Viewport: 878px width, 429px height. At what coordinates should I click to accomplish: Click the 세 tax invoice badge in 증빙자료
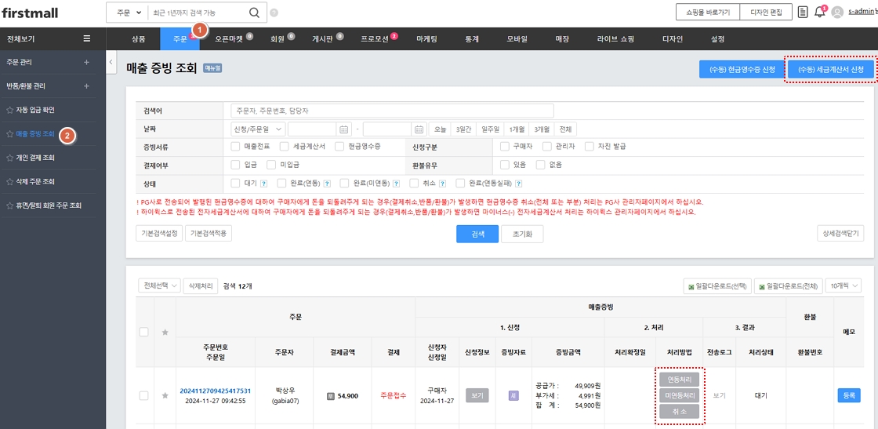513,395
